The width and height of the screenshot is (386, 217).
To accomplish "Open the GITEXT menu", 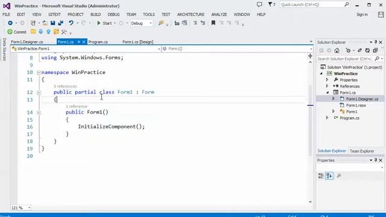I will (54, 14).
